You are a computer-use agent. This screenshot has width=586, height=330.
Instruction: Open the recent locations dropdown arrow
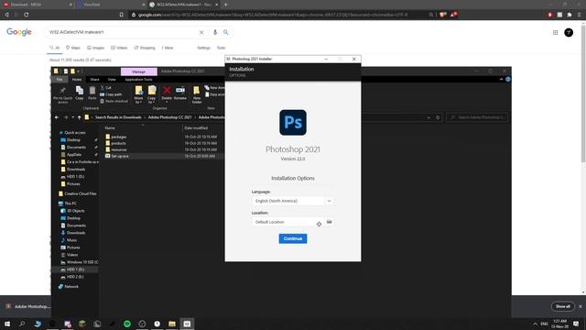pyautogui.click(x=73, y=117)
